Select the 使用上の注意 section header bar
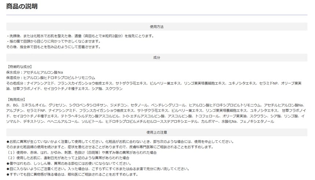The width and height of the screenshot is (315, 180). [157, 132]
